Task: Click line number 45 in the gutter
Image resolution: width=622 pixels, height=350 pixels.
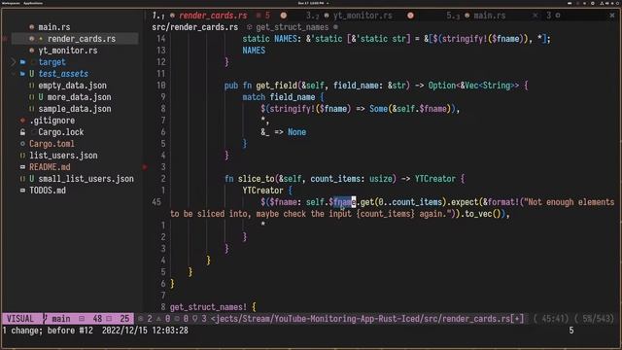Action: point(156,202)
